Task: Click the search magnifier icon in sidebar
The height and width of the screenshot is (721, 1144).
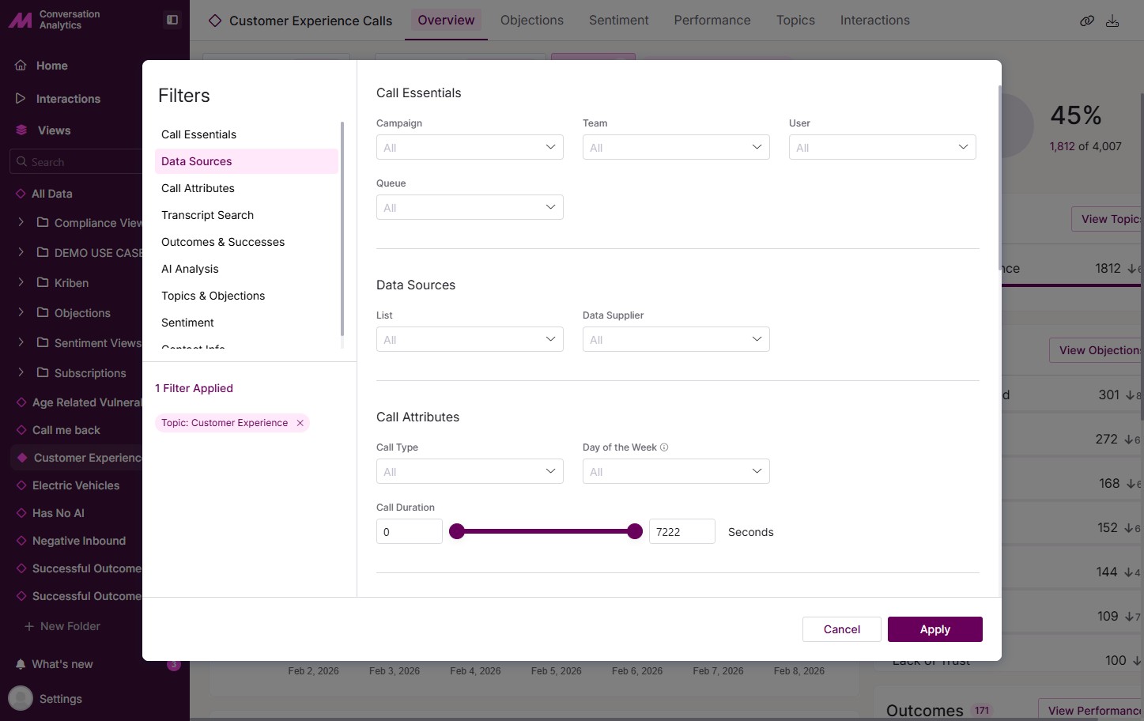Action: [21, 161]
